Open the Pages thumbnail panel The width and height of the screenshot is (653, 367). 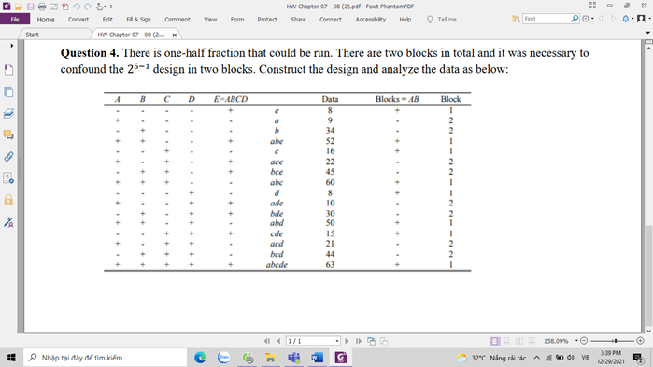(8, 92)
